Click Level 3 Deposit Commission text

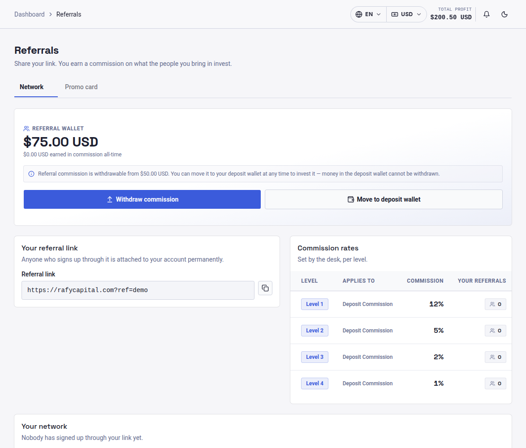point(368,357)
